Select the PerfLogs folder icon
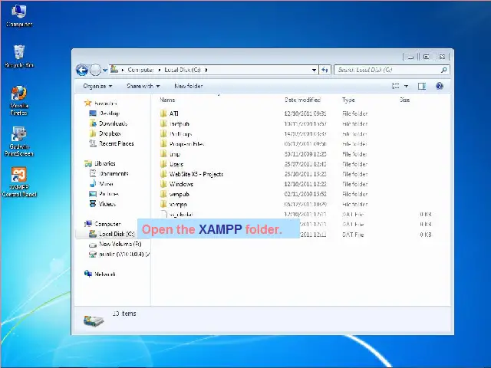 (x=163, y=133)
